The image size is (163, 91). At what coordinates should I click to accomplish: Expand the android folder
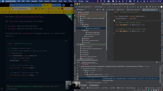coord(79,18)
